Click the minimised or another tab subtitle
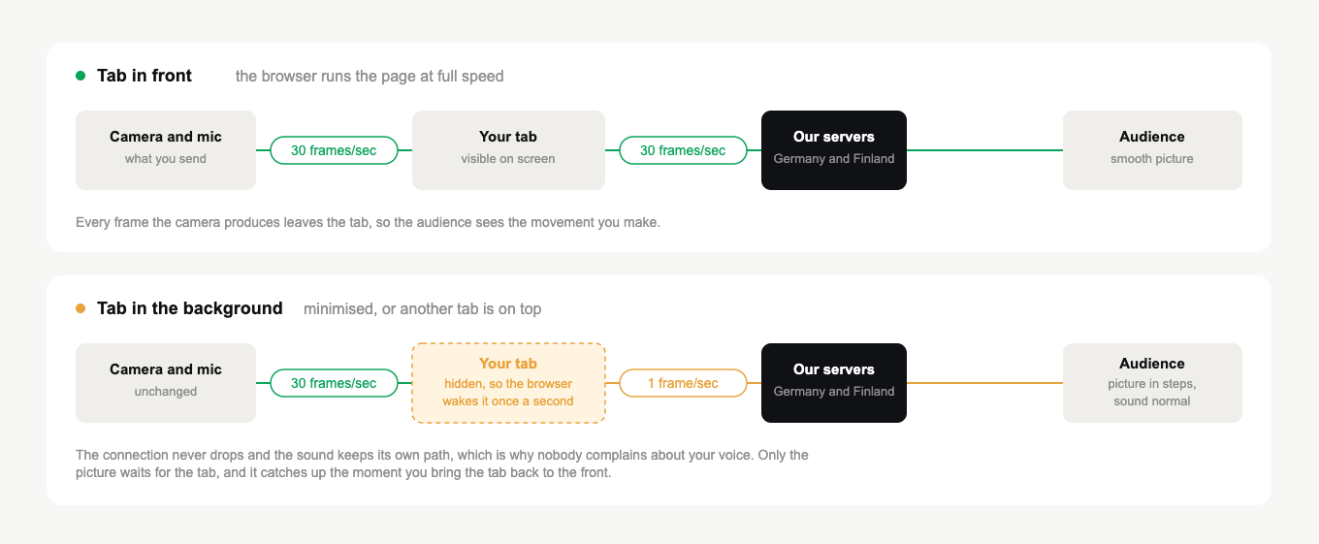Image resolution: width=1319 pixels, height=544 pixels. point(422,308)
